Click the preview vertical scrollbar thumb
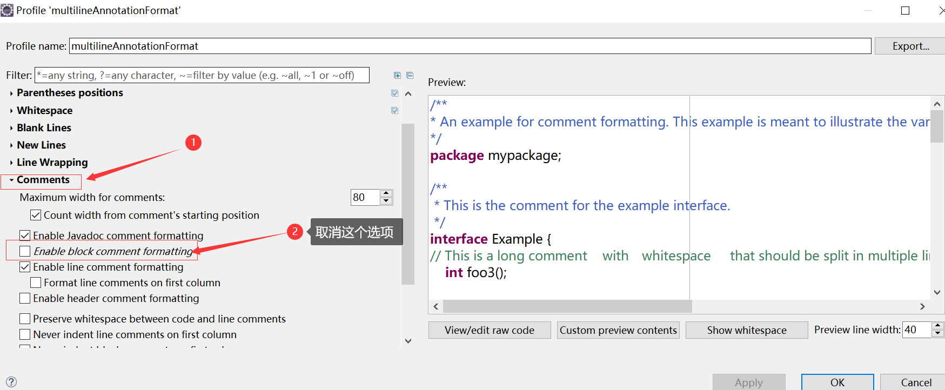 937,126
